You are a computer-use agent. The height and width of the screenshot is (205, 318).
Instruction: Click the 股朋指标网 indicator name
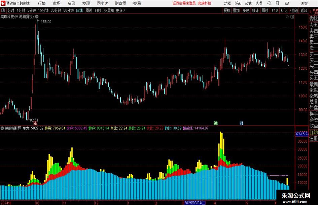(13, 128)
